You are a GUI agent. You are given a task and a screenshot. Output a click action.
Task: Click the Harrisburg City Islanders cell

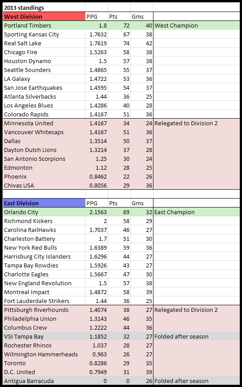click(x=44, y=256)
